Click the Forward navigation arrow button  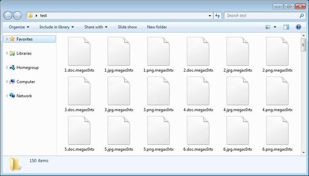pos(17,16)
